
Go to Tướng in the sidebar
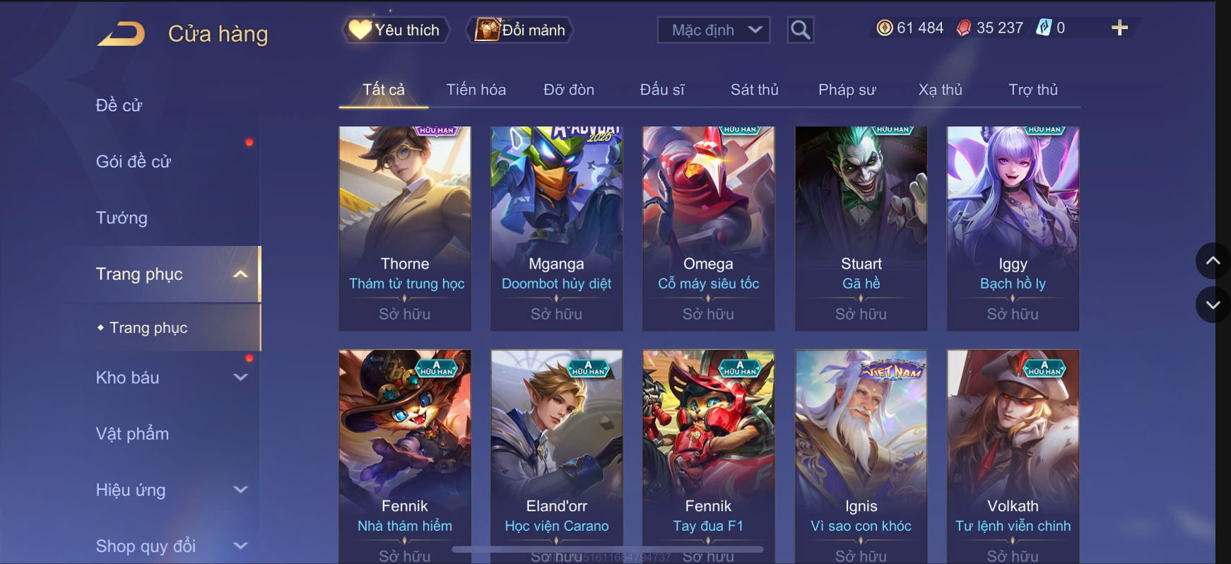pyautogui.click(x=122, y=218)
